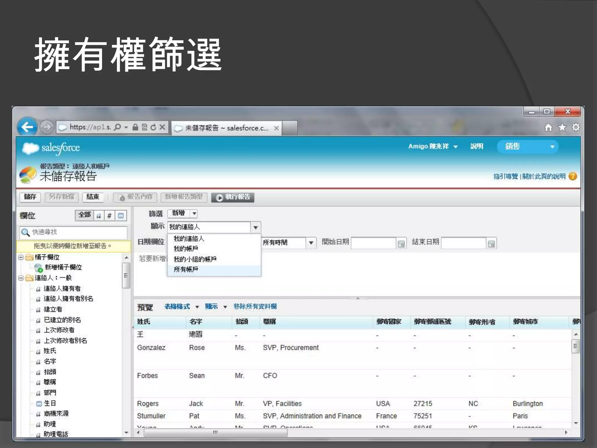The width and height of the screenshot is (597, 448).
Task: Select 所有帳戶 in the dropdown list
Action: click(186, 269)
